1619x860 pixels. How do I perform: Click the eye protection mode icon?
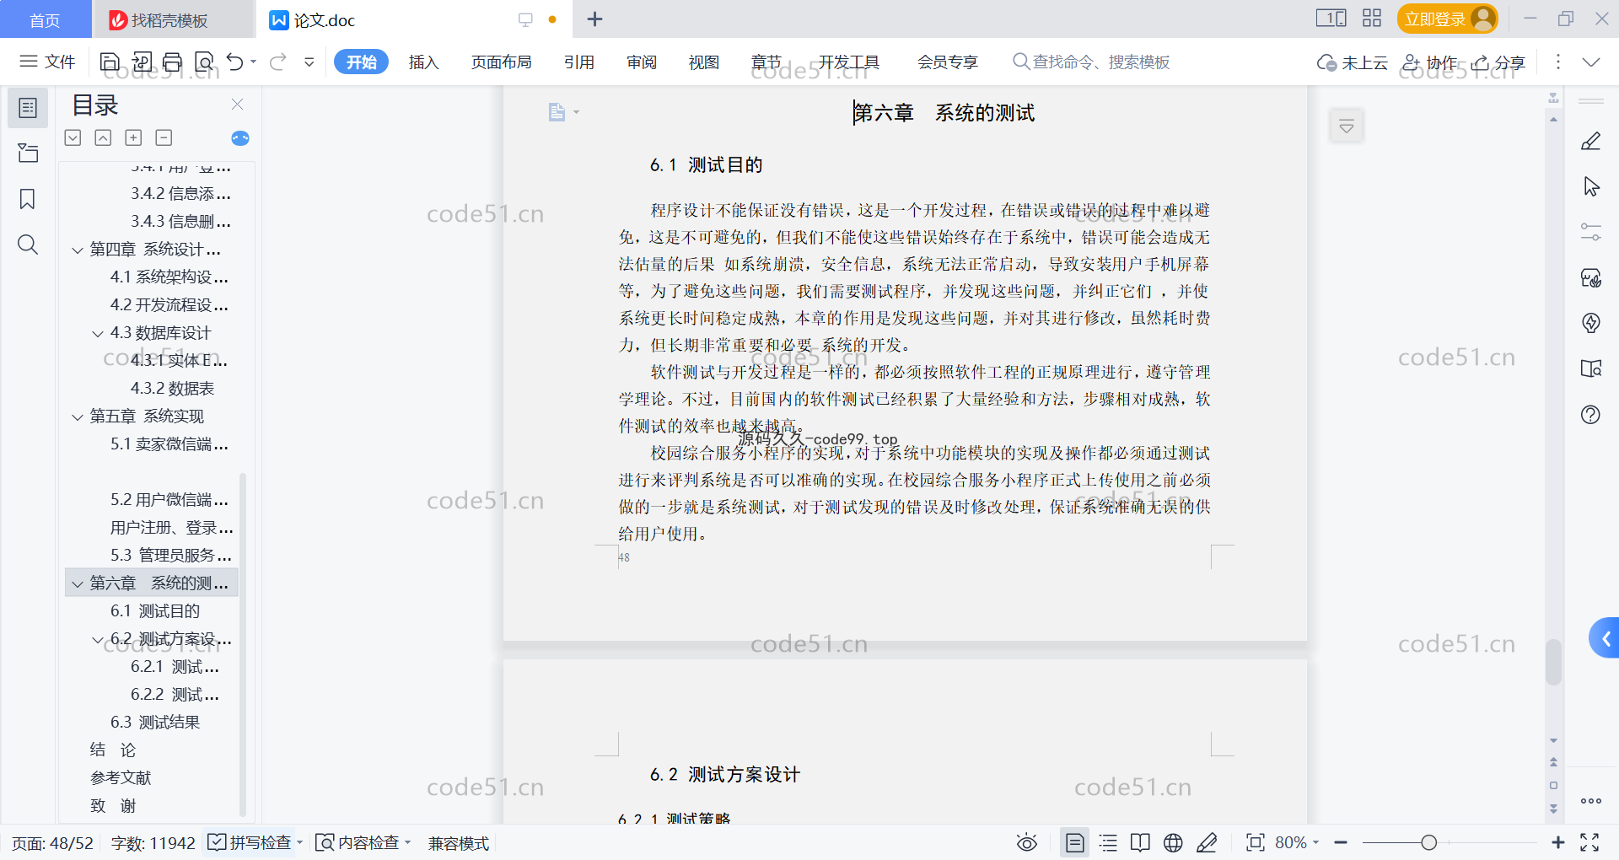1027,842
